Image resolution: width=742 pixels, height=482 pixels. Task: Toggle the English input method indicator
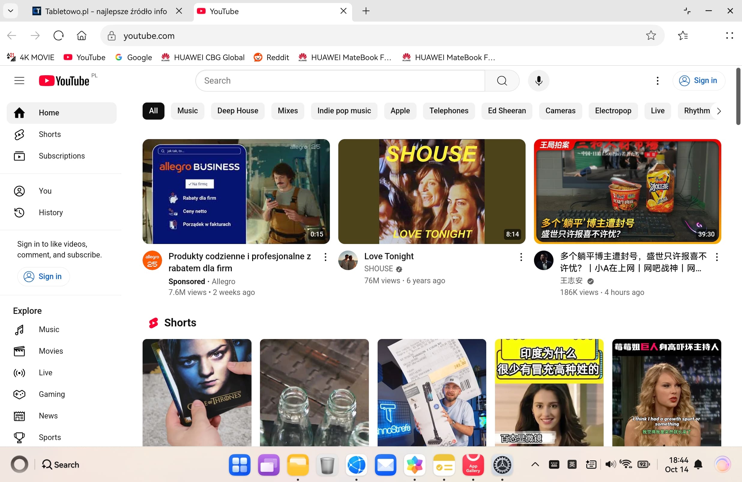point(572,465)
